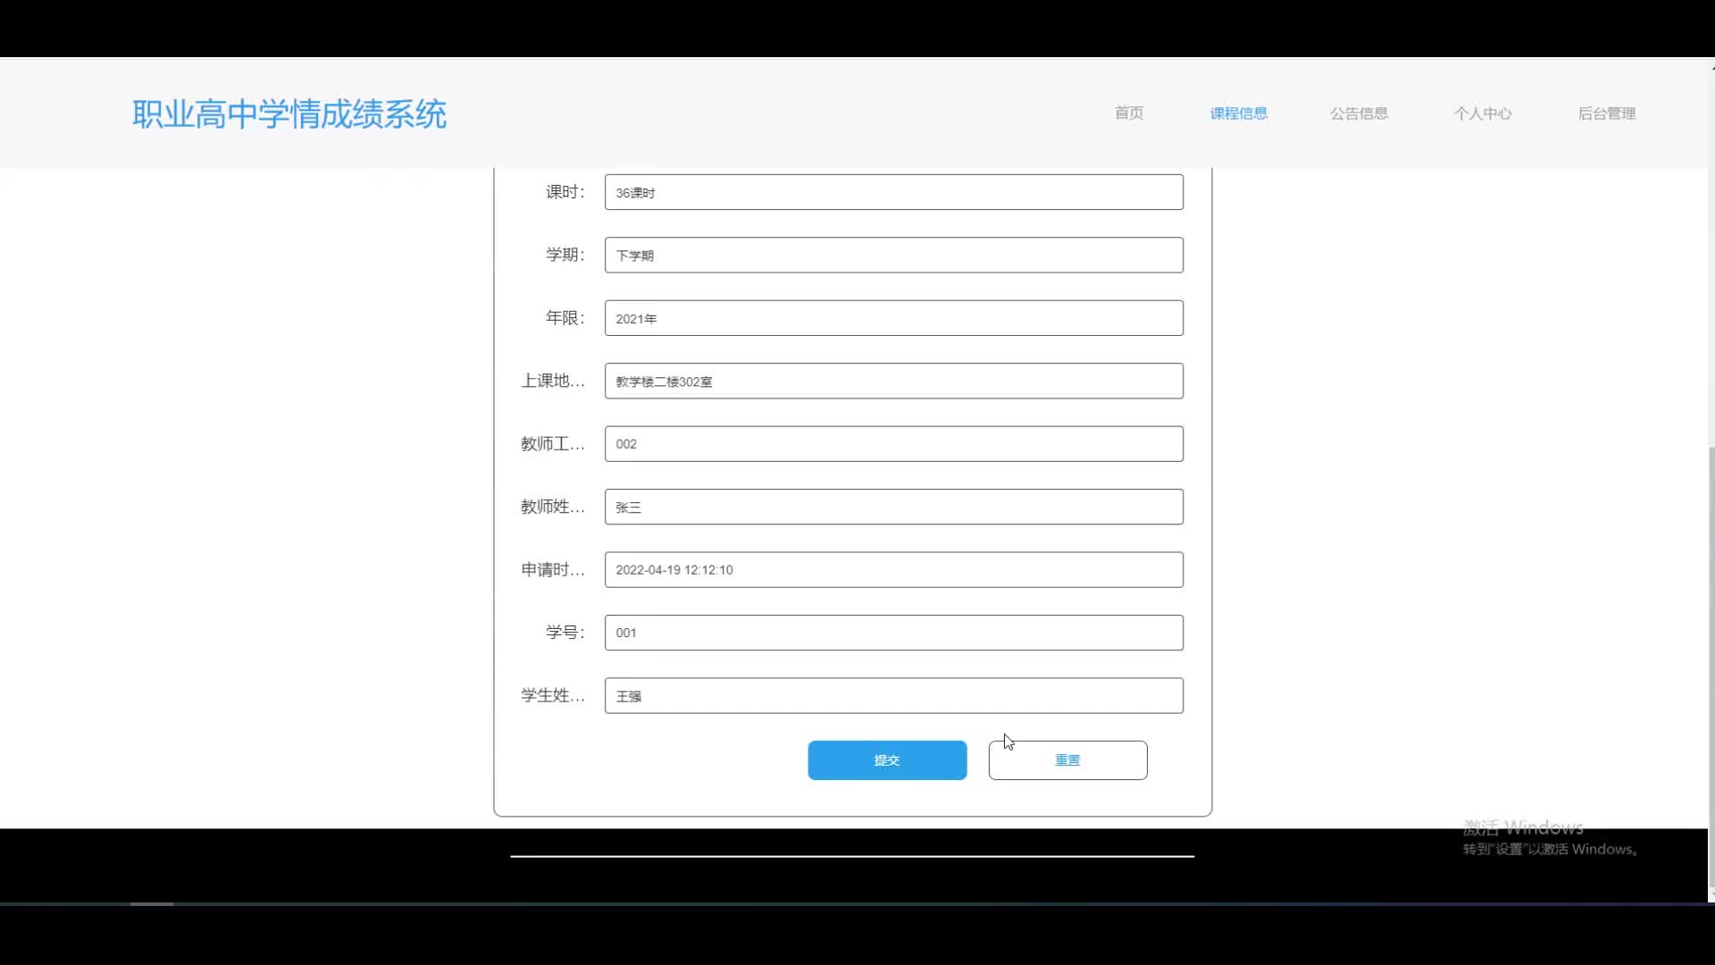Focus the 学生姓名 field containing 王强

[893, 696]
